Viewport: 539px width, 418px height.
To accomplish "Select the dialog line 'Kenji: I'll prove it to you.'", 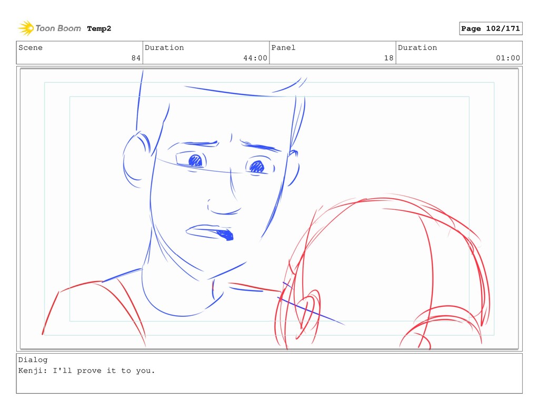I will 87,371.
